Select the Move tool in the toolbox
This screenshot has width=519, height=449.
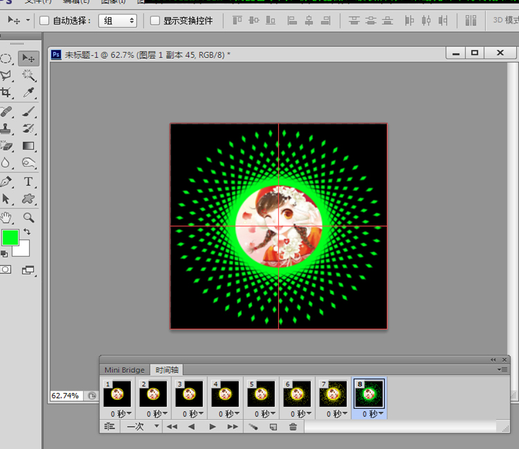coord(28,59)
